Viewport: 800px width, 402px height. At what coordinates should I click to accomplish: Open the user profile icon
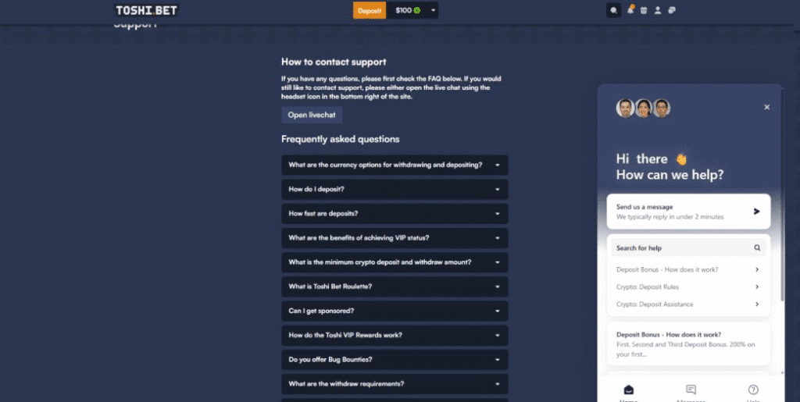pos(658,10)
